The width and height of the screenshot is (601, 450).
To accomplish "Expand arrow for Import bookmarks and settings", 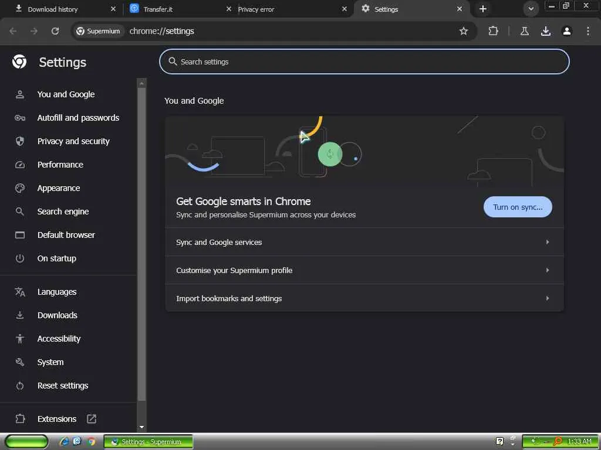I will tap(548, 298).
